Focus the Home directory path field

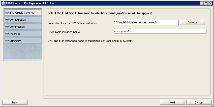tap(146, 22)
